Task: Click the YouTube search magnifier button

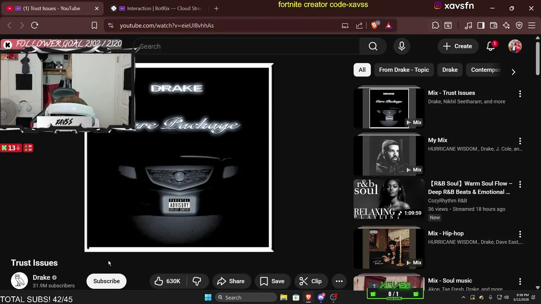Action: click(373, 46)
